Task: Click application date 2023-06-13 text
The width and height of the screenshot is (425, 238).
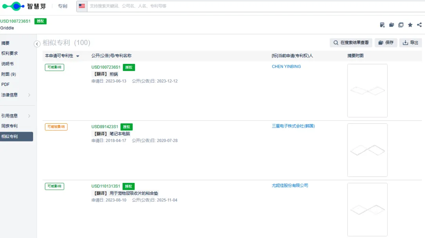Action: point(116,81)
